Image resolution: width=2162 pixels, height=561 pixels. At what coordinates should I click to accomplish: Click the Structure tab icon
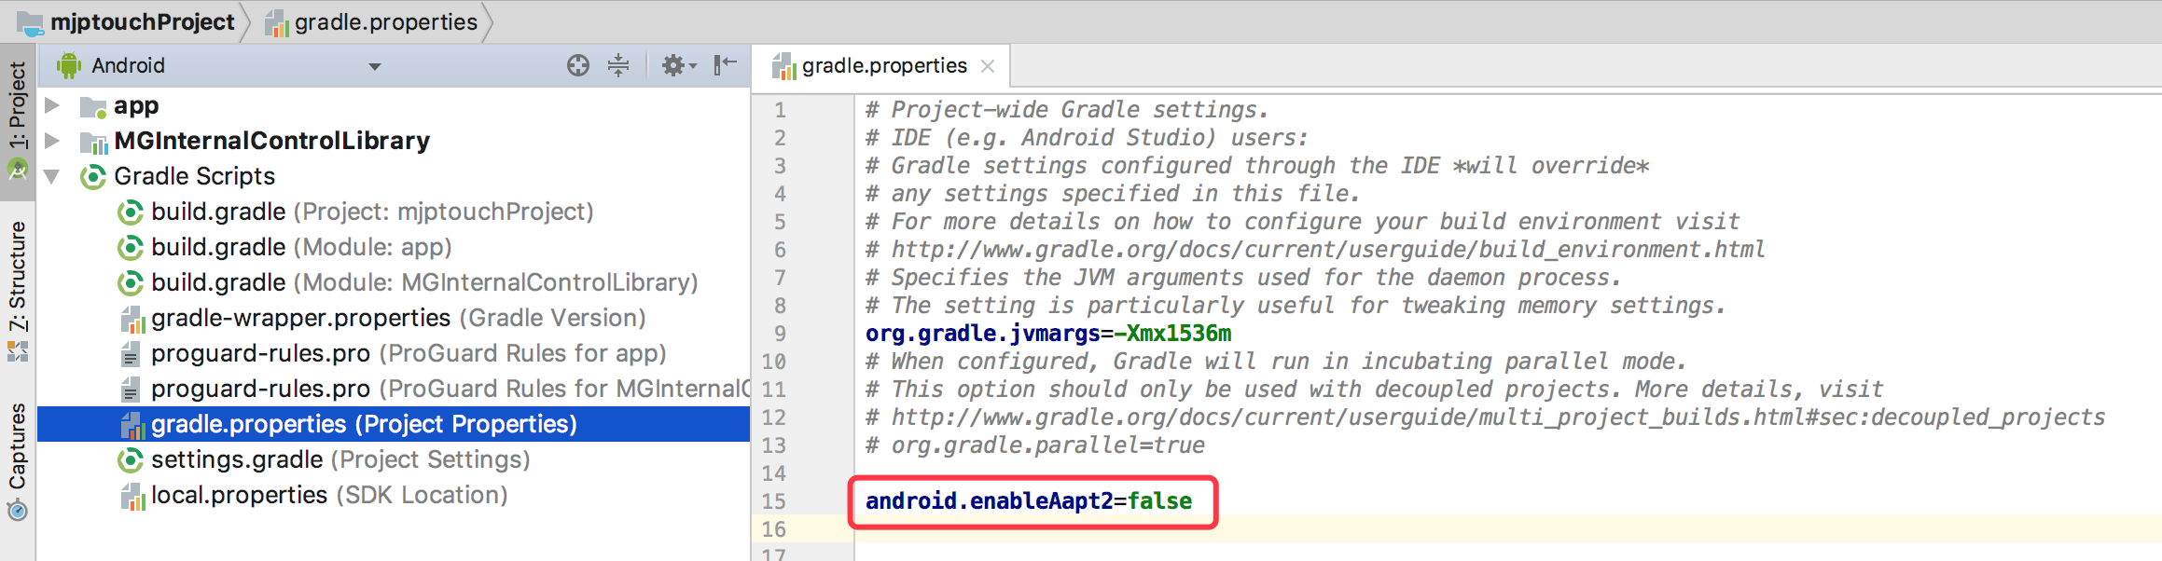(18, 351)
